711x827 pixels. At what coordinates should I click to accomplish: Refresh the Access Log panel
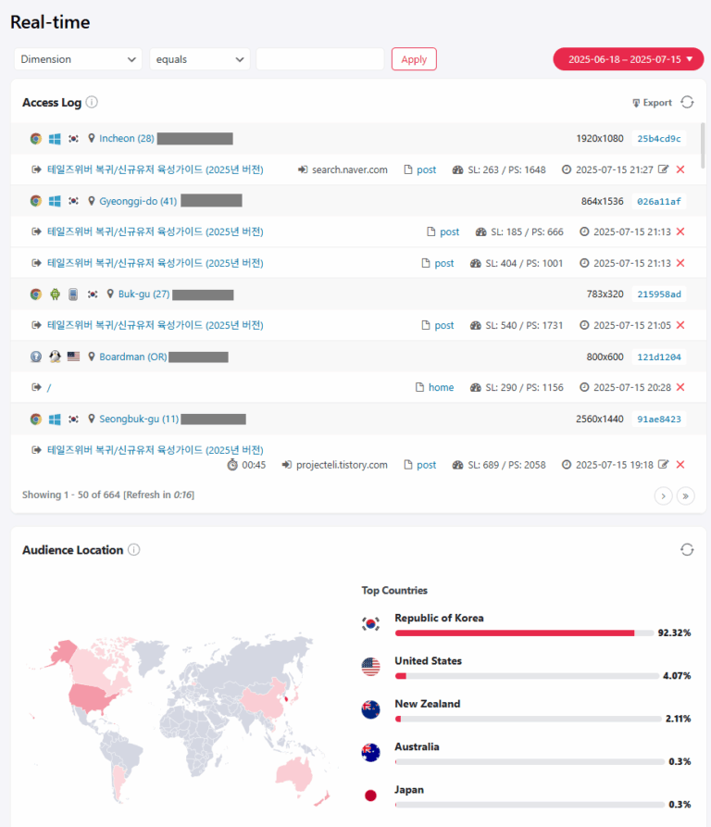pyautogui.click(x=687, y=103)
